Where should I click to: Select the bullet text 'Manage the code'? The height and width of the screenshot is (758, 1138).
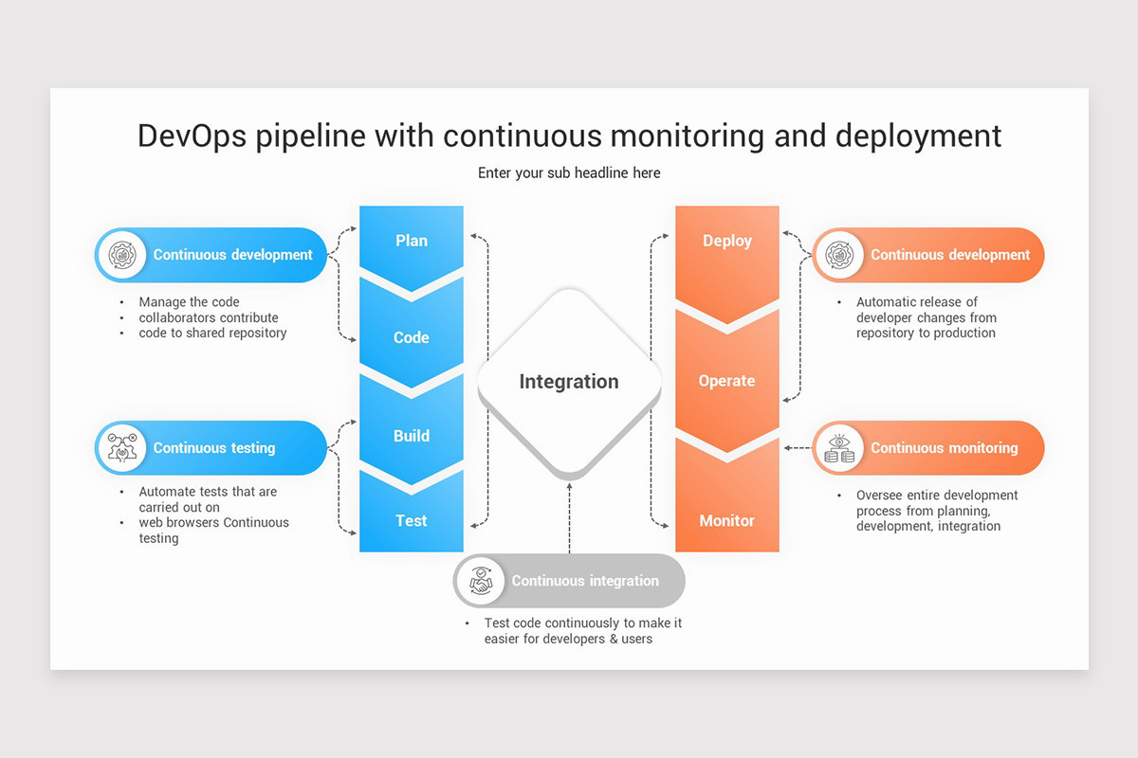[189, 301]
